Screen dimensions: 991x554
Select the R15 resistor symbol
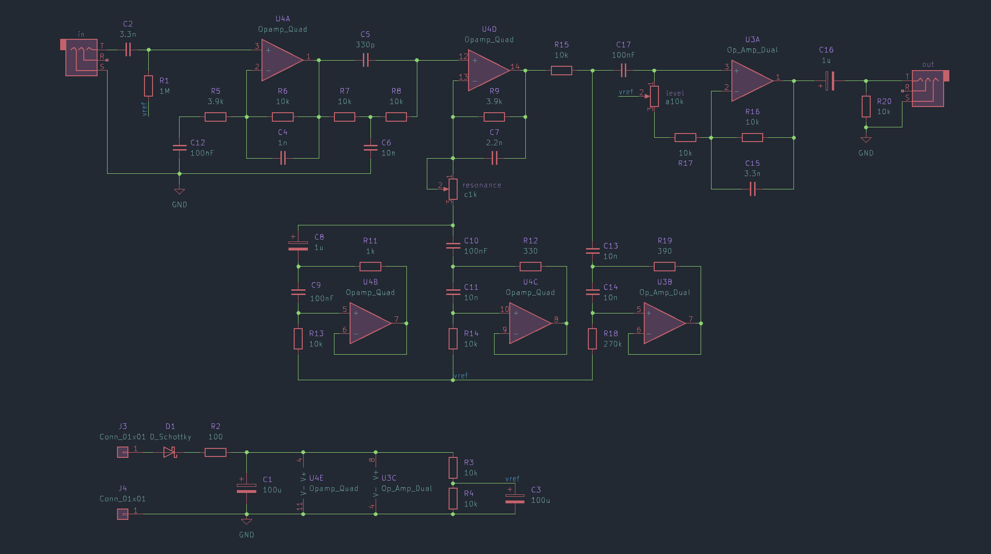[x=561, y=71]
